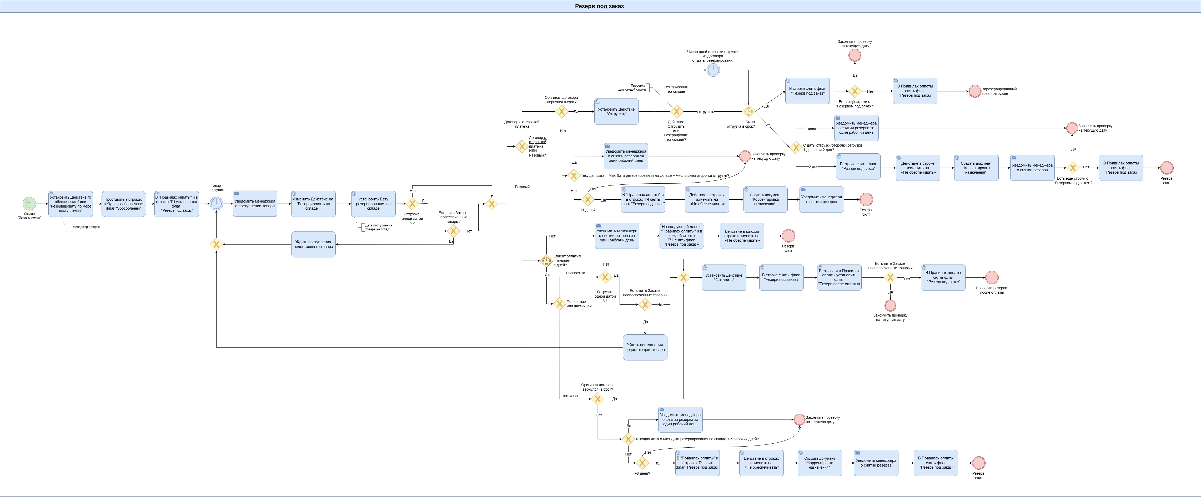The width and height of the screenshot is (1201, 497).
Task: Select the «Товар поступил» timer event
Action: pos(216,204)
